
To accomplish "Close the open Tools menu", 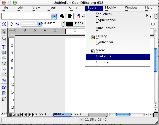I will [x=94, y=8].
